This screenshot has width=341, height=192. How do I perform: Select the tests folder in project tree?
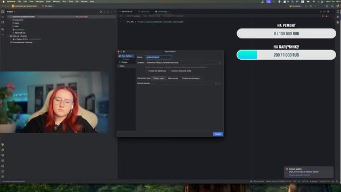click(17, 23)
